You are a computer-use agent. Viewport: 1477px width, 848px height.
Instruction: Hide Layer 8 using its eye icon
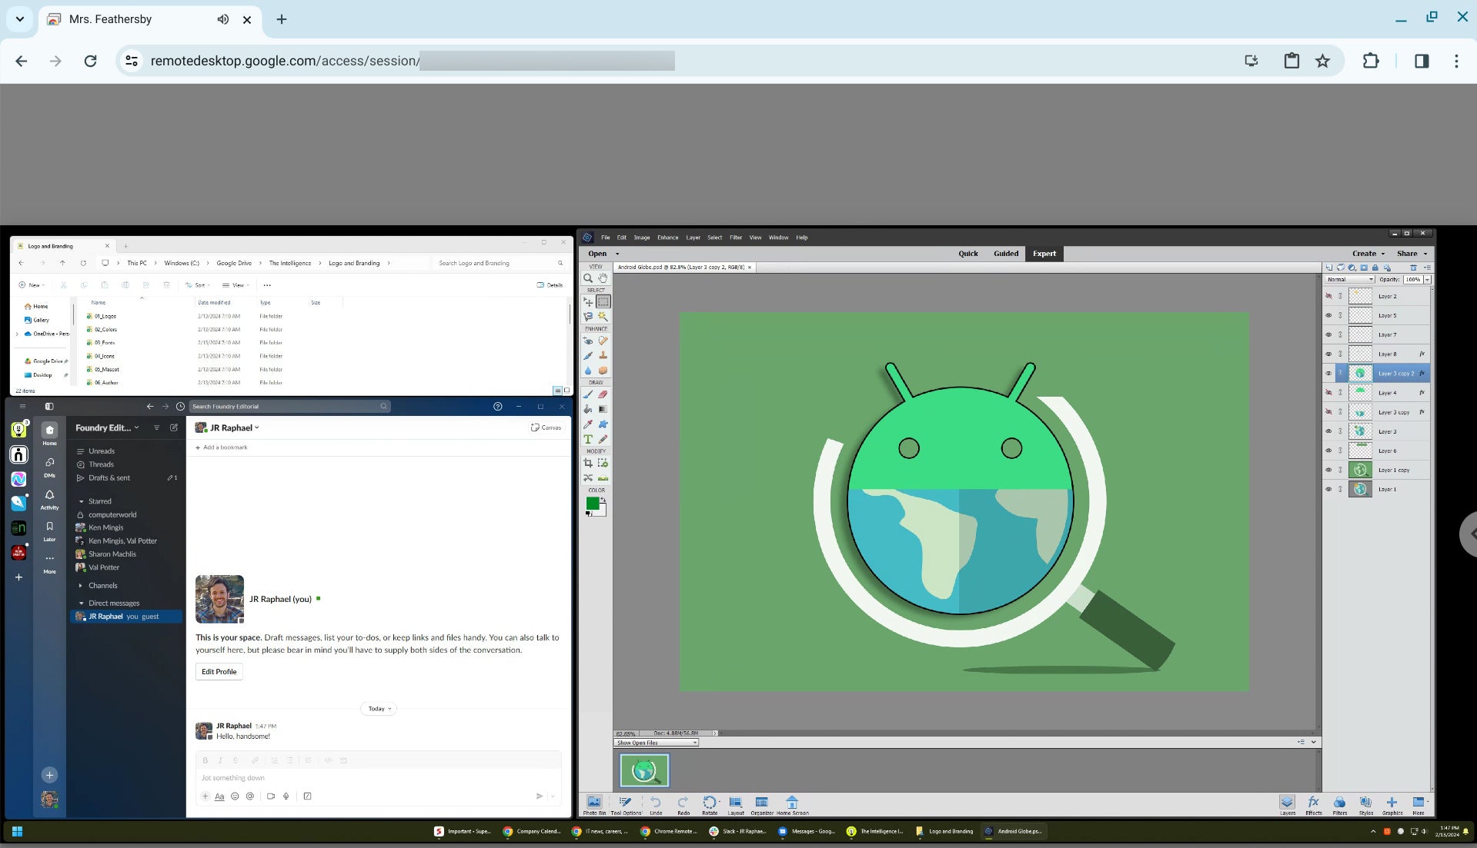coord(1328,354)
